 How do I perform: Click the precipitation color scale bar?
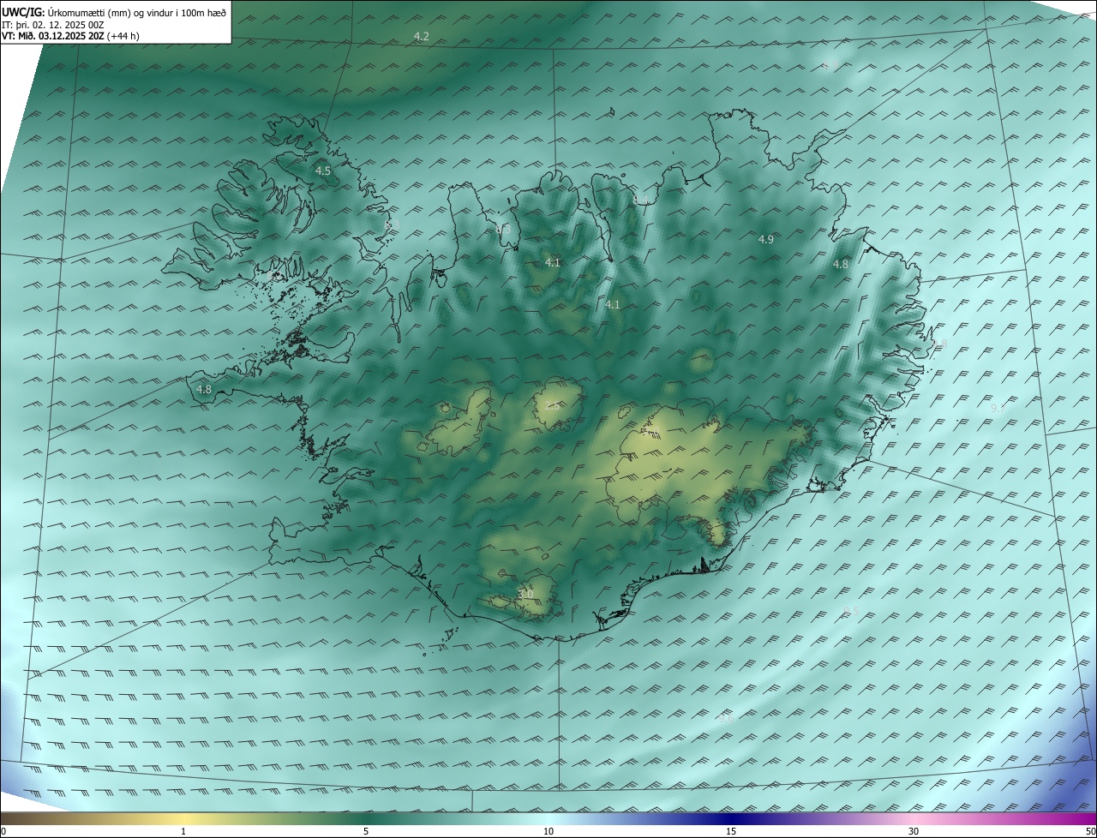[x=548, y=818]
